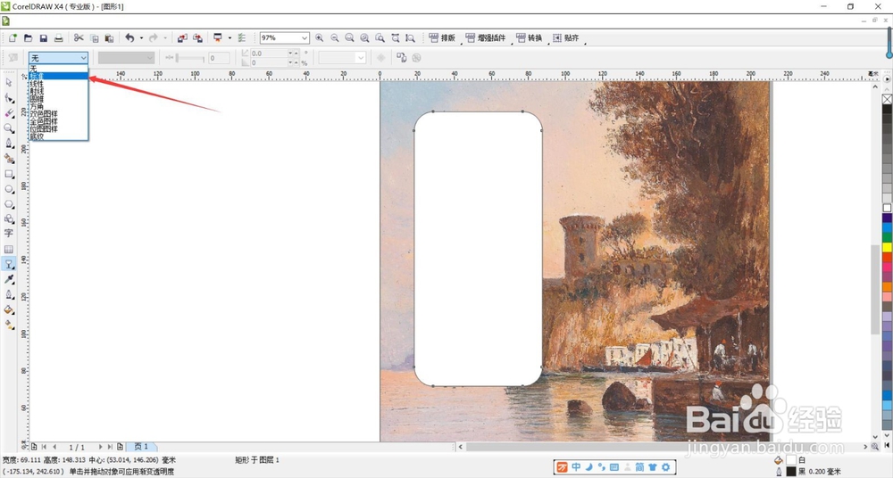Select the Freehand pen tool in the toolbox
The image size is (893, 478).
pos(9,144)
